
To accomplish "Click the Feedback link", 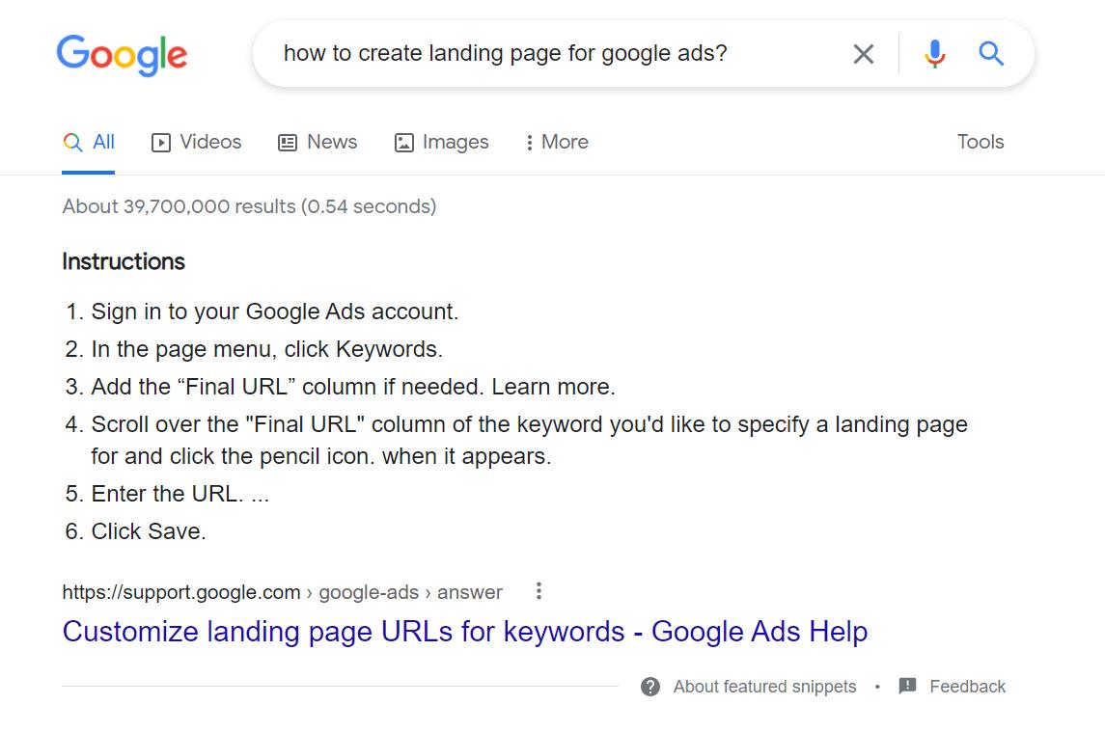I will pyautogui.click(x=967, y=687).
